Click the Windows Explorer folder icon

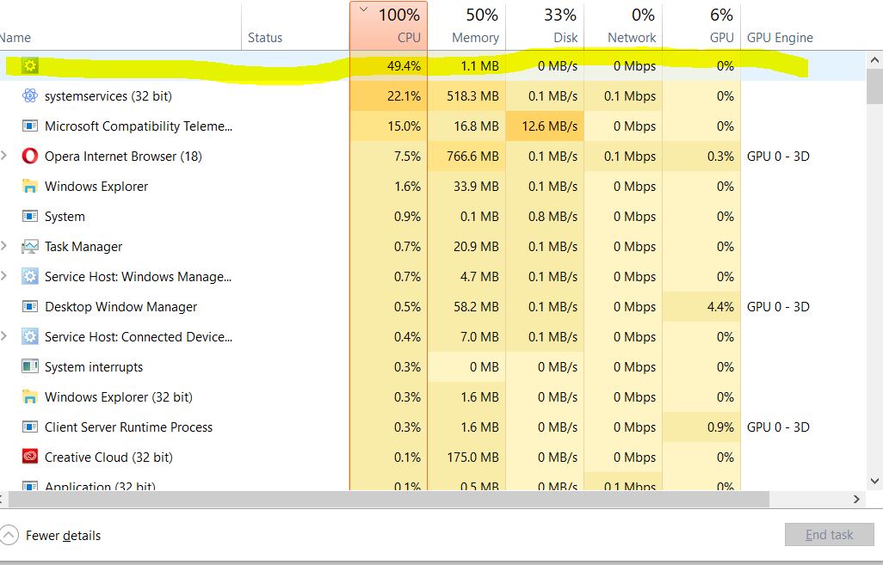pos(30,187)
